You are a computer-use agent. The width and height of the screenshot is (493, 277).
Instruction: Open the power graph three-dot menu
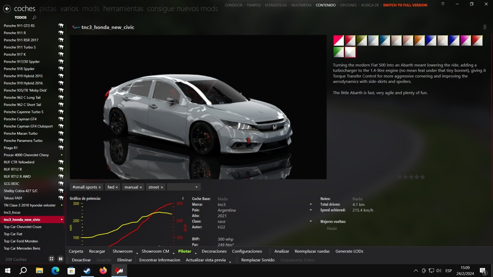click(183, 199)
